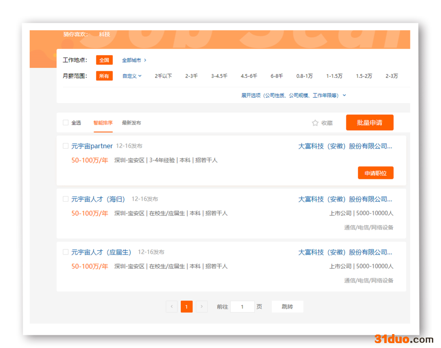Expand 展开选项 additional filter options

294,95
